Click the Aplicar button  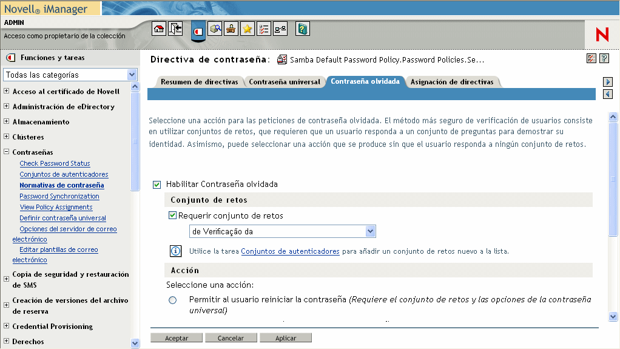[286, 338]
